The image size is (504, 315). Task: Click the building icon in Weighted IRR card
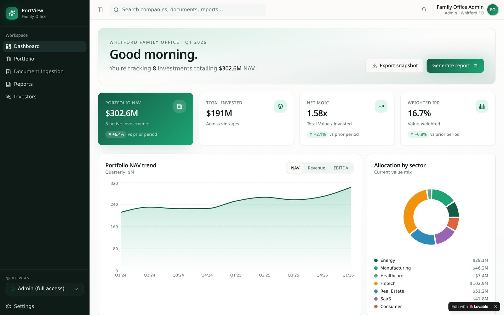[482, 106]
